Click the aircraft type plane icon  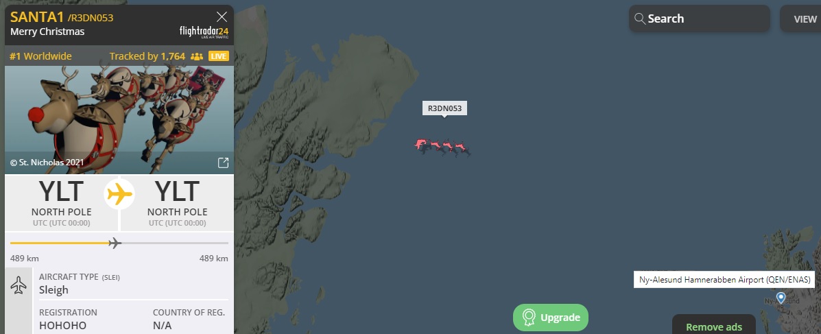click(x=19, y=285)
